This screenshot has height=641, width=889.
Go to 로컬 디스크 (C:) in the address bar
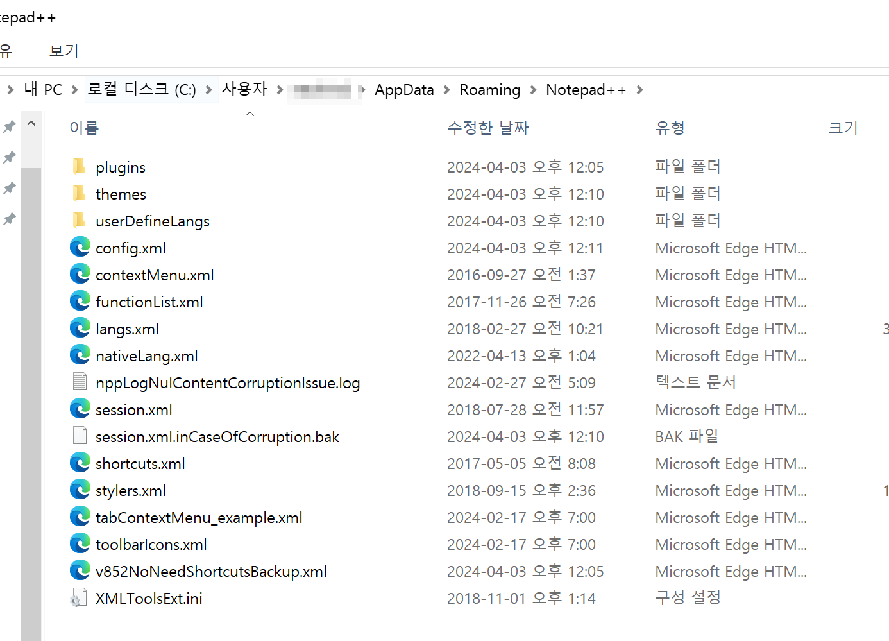tap(141, 89)
